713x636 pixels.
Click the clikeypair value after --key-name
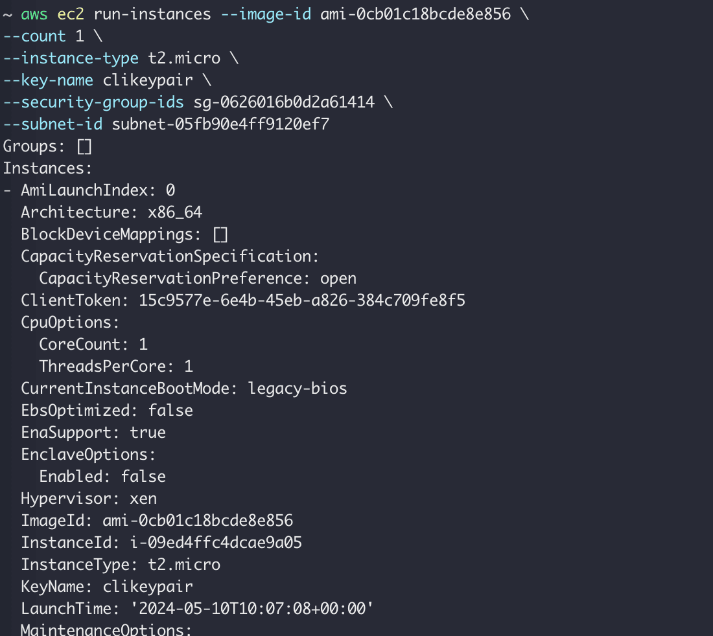157,80
